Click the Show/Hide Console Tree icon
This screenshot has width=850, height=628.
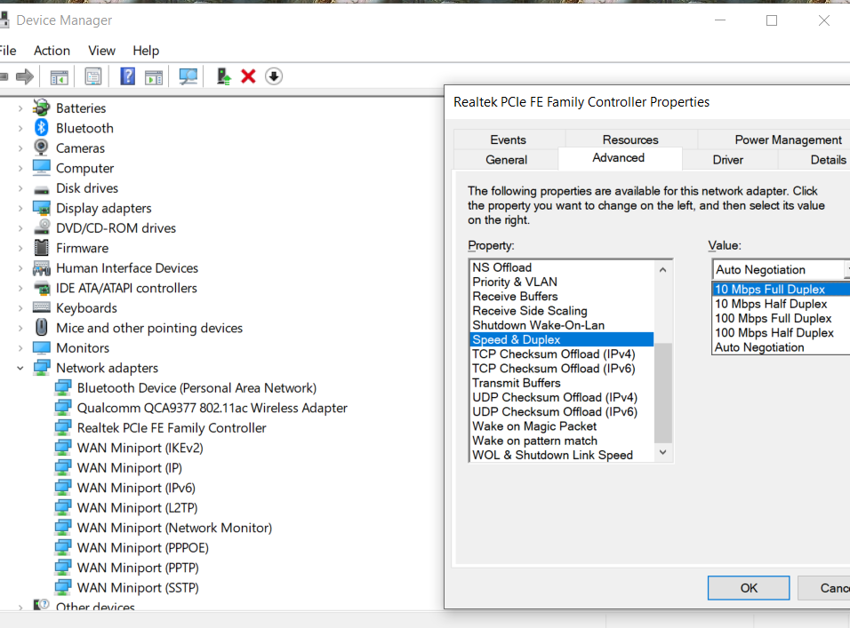pyautogui.click(x=60, y=77)
